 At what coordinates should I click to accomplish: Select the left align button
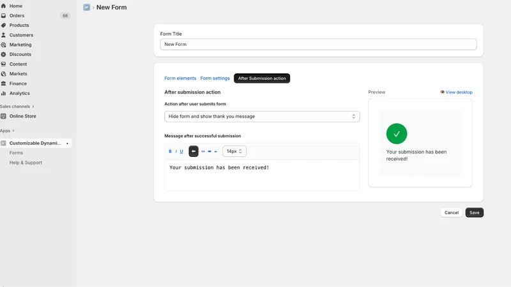click(194, 151)
